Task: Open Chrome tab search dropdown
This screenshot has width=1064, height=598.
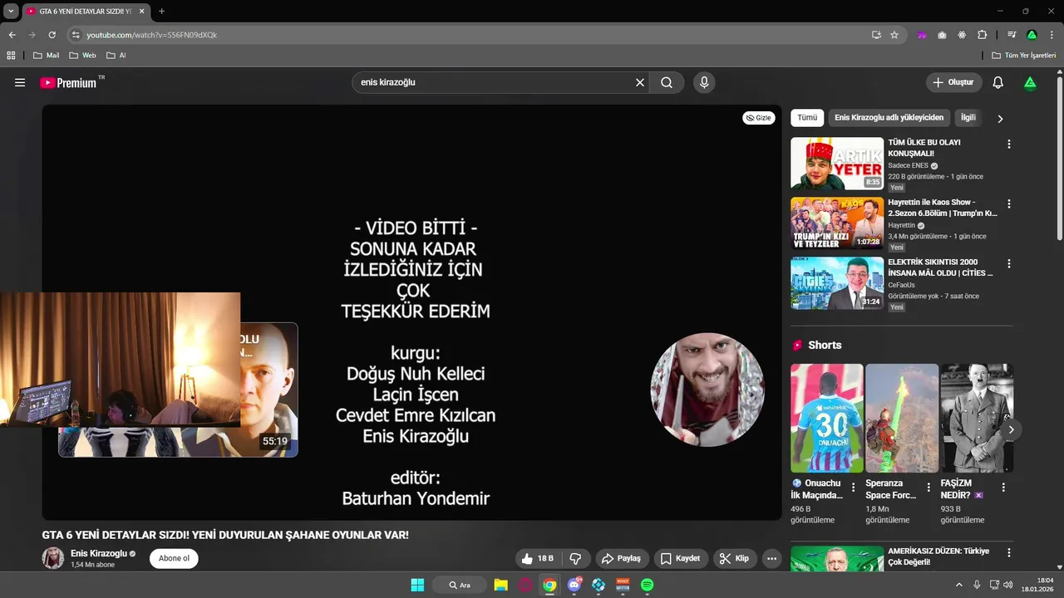Action: [x=11, y=11]
